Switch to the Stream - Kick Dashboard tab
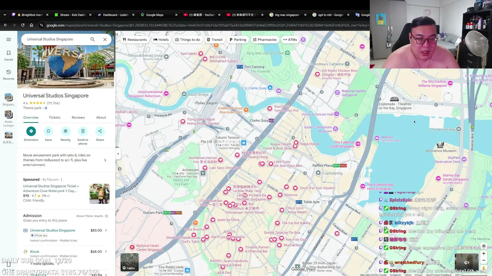This screenshot has height=276, width=492. point(73,15)
